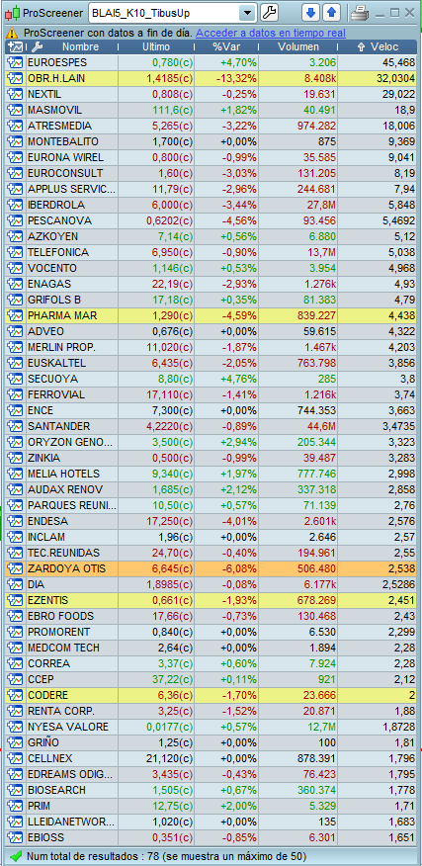Sort by the %Var column header
This screenshot has height=866, width=422.
(x=226, y=46)
